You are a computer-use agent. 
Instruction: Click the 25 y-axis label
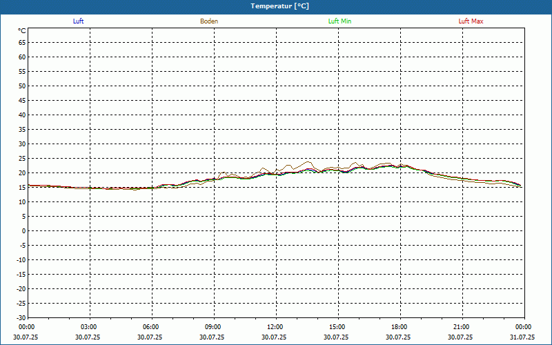[x=22, y=159]
